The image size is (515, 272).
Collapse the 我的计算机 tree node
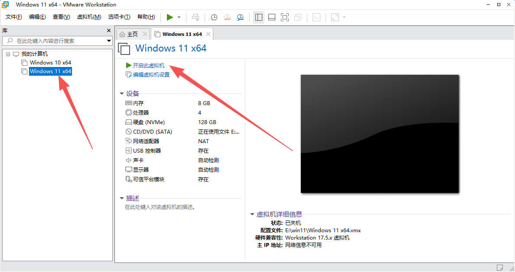coord(8,54)
